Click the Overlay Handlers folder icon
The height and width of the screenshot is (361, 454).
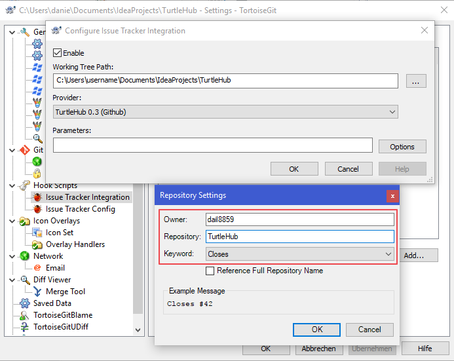[x=37, y=244]
